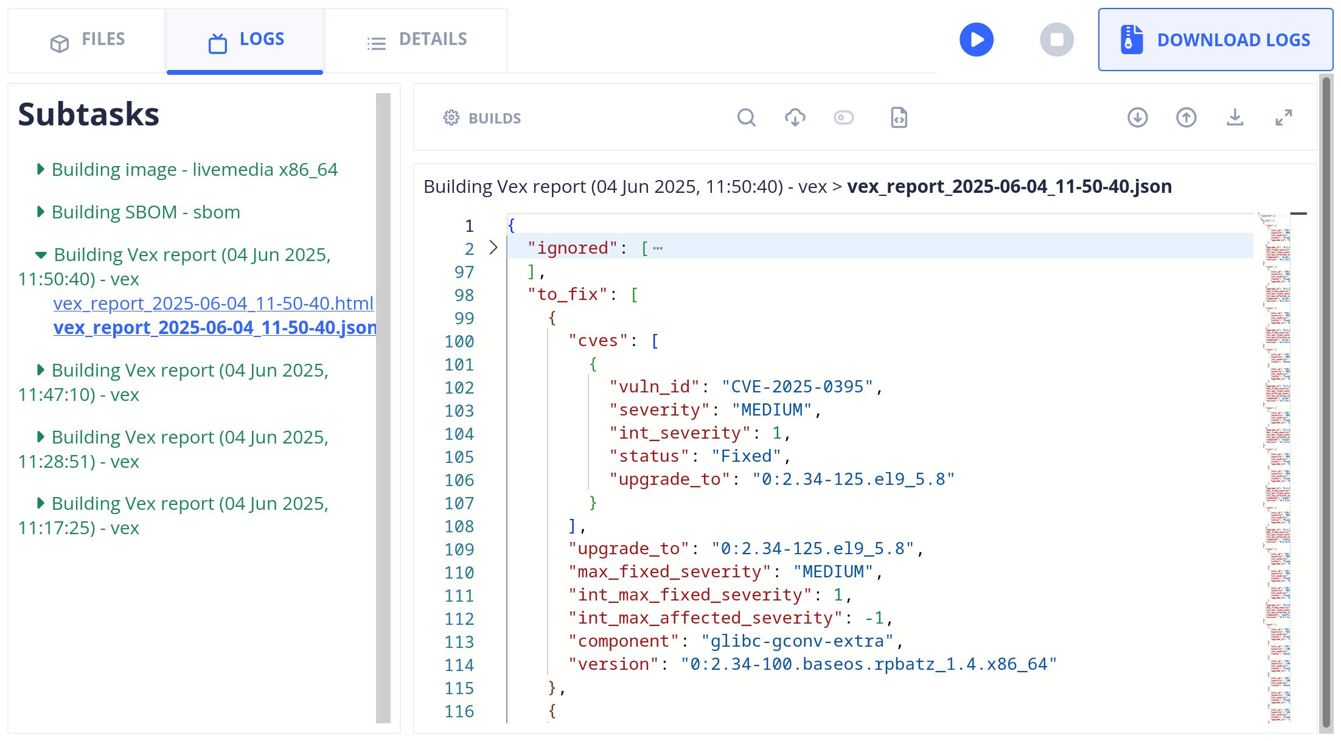Click the code file icon
This screenshot has height=741, width=1341.
pos(899,117)
